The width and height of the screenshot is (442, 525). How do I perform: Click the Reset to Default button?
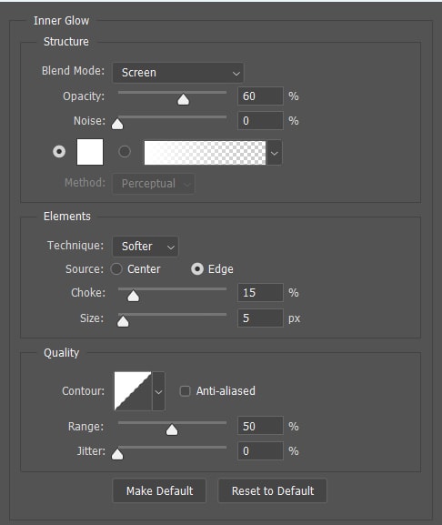pos(272,490)
